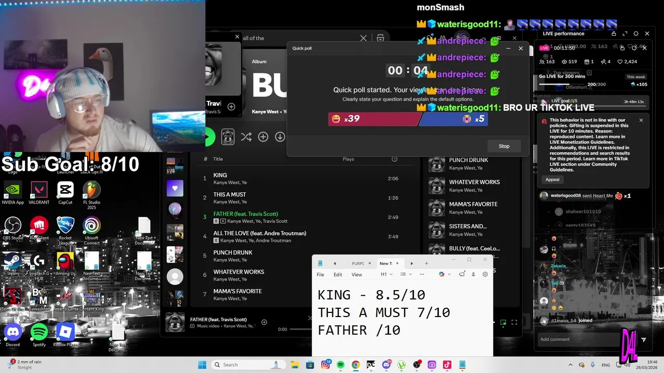664x373 pixels.
Task: Play KING in the track list
Action: pyautogui.click(x=303, y=178)
